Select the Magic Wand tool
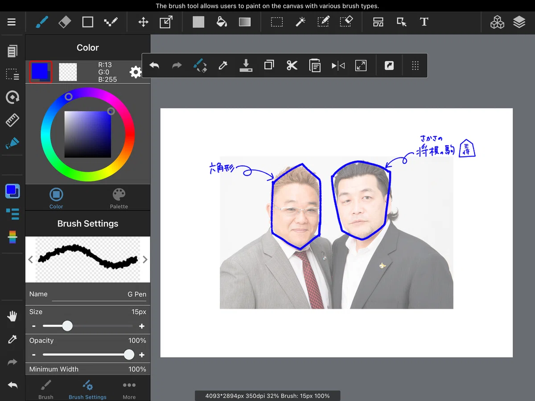The width and height of the screenshot is (535, 401). (300, 22)
